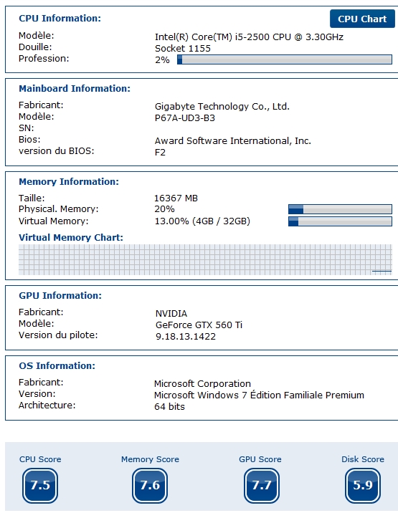Click the Virtual Memory Chart grid
The image size is (398, 518).
pyautogui.click(x=205, y=259)
